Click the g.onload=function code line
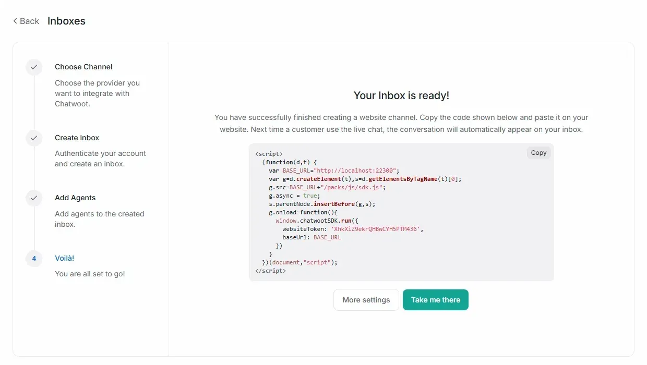 point(303,212)
